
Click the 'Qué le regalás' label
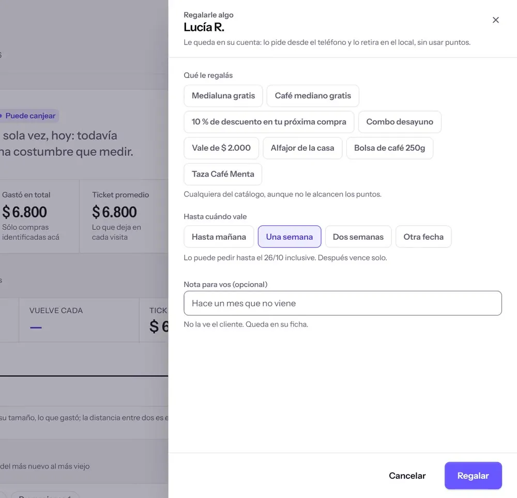(208, 75)
